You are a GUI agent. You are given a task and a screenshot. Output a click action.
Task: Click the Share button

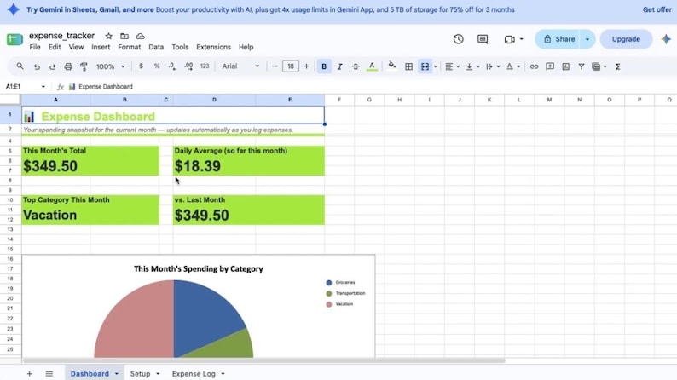tap(558, 39)
